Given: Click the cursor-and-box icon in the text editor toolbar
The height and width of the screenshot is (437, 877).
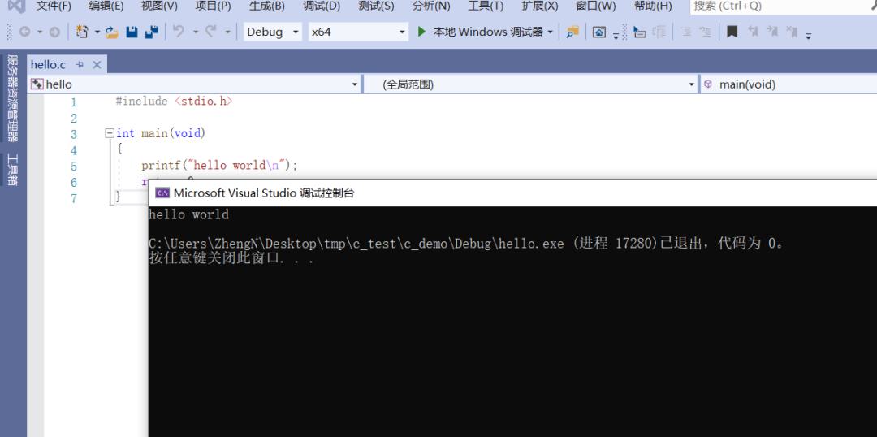Looking at the screenshot, I should 639,32.
